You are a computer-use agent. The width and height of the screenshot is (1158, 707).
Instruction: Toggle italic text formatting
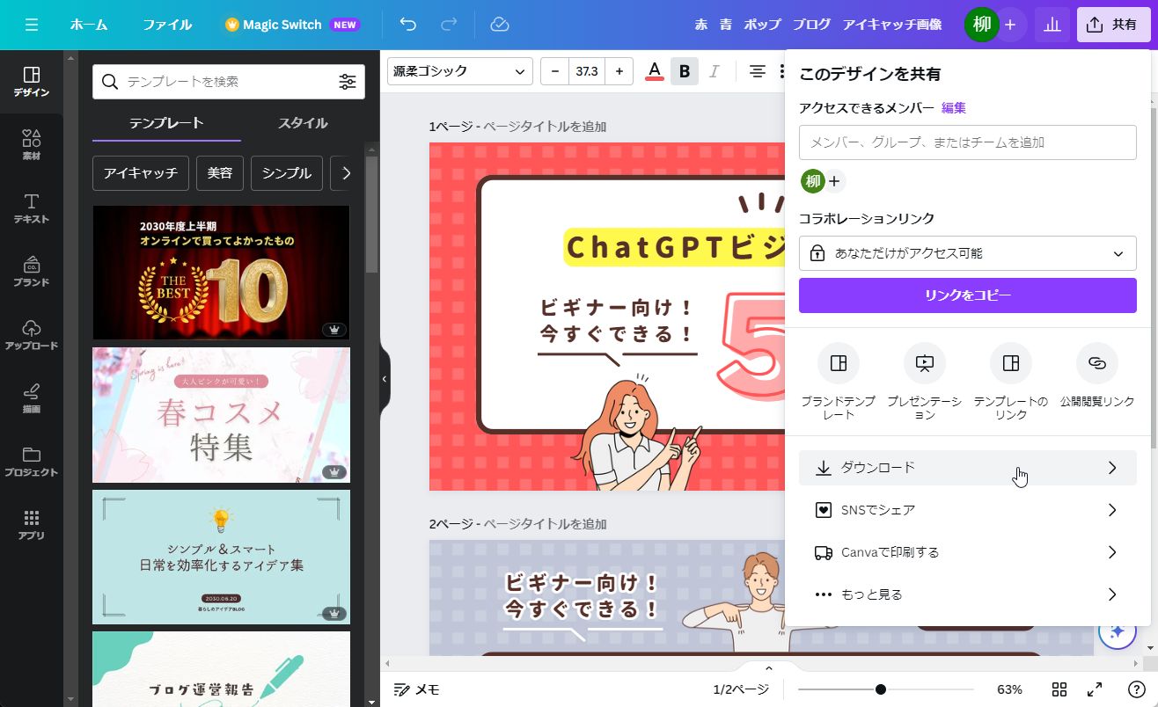[714, 71]
